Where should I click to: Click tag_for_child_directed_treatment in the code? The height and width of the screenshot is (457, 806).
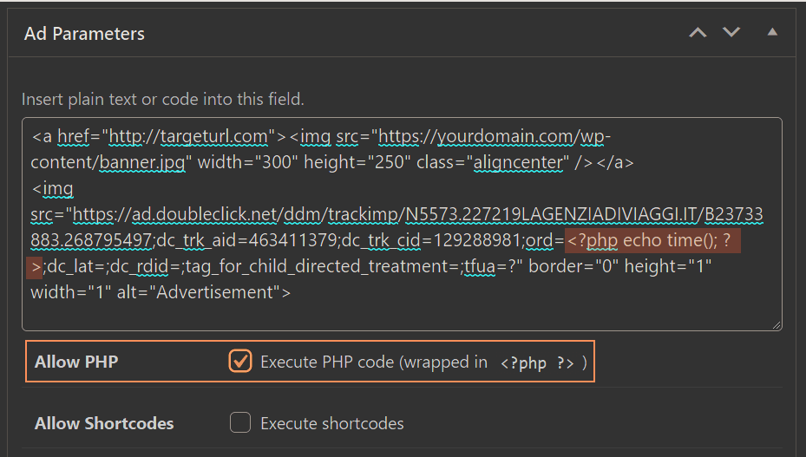[x=337, y=267]
